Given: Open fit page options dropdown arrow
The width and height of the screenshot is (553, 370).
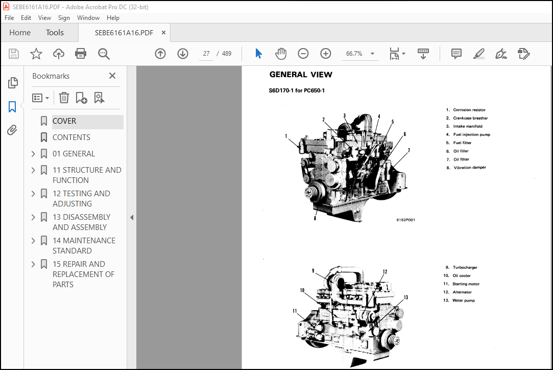Looking at the screenshot, I should [404, 54].
